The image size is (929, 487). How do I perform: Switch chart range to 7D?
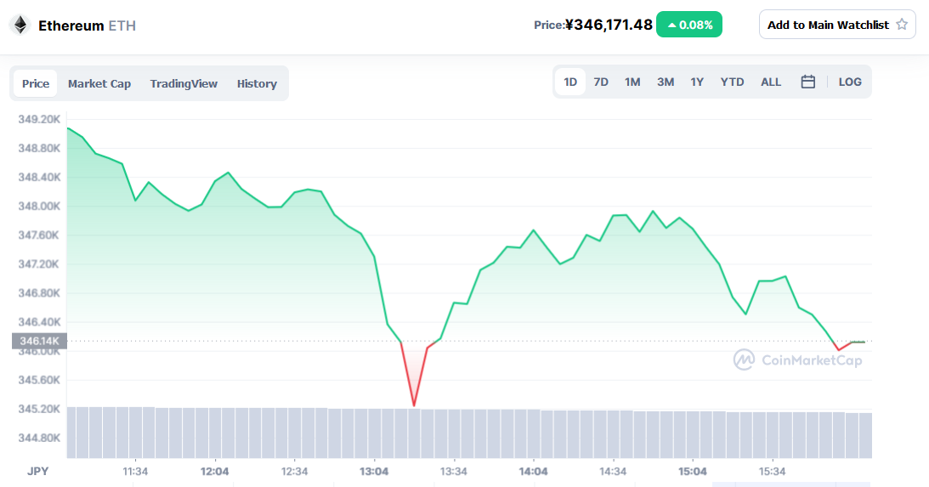(x=601, y=82)
